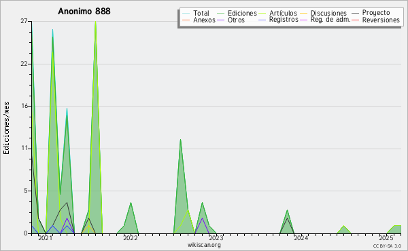
Task: Click the y-axis value 0
Action: pyautogui.click(x=26, y=233)
